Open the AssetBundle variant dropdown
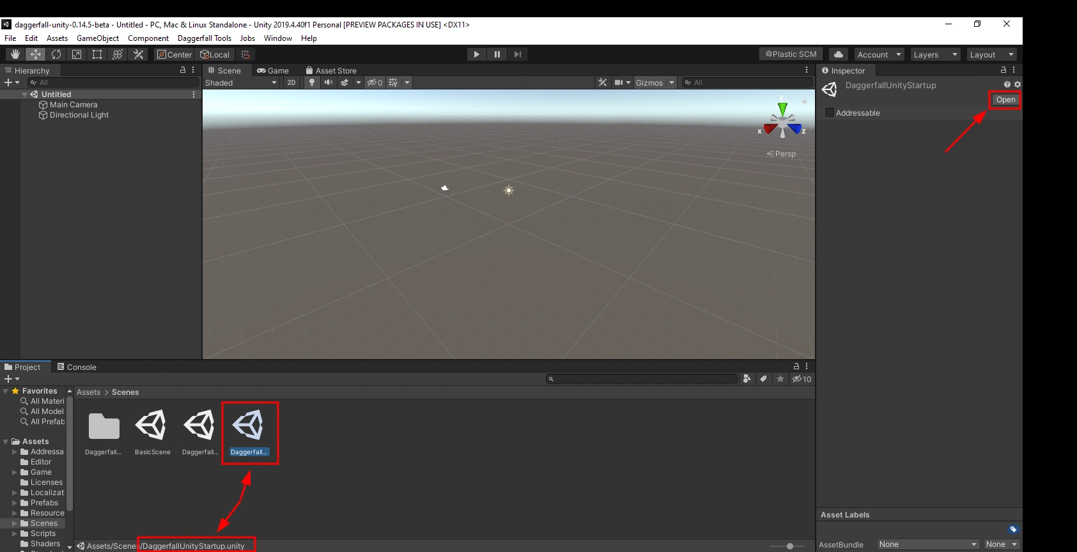This screenshot has width=1077, height=552. point(1002,544)
